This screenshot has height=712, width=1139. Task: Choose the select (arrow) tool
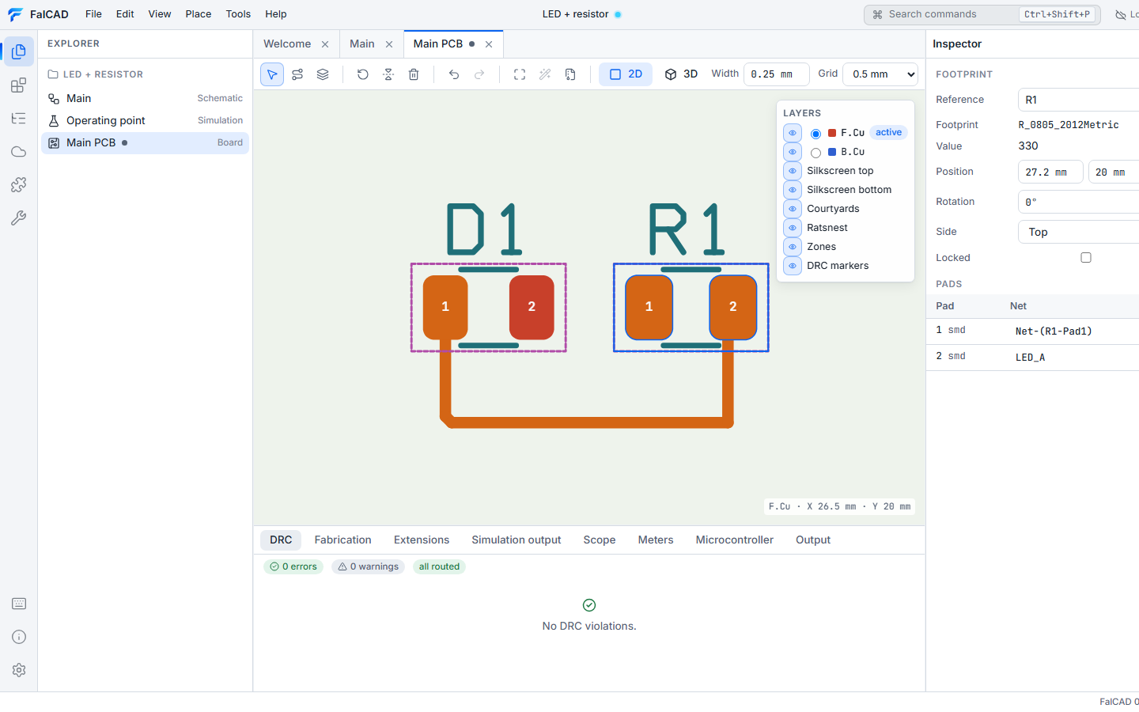tap(272, 74)
